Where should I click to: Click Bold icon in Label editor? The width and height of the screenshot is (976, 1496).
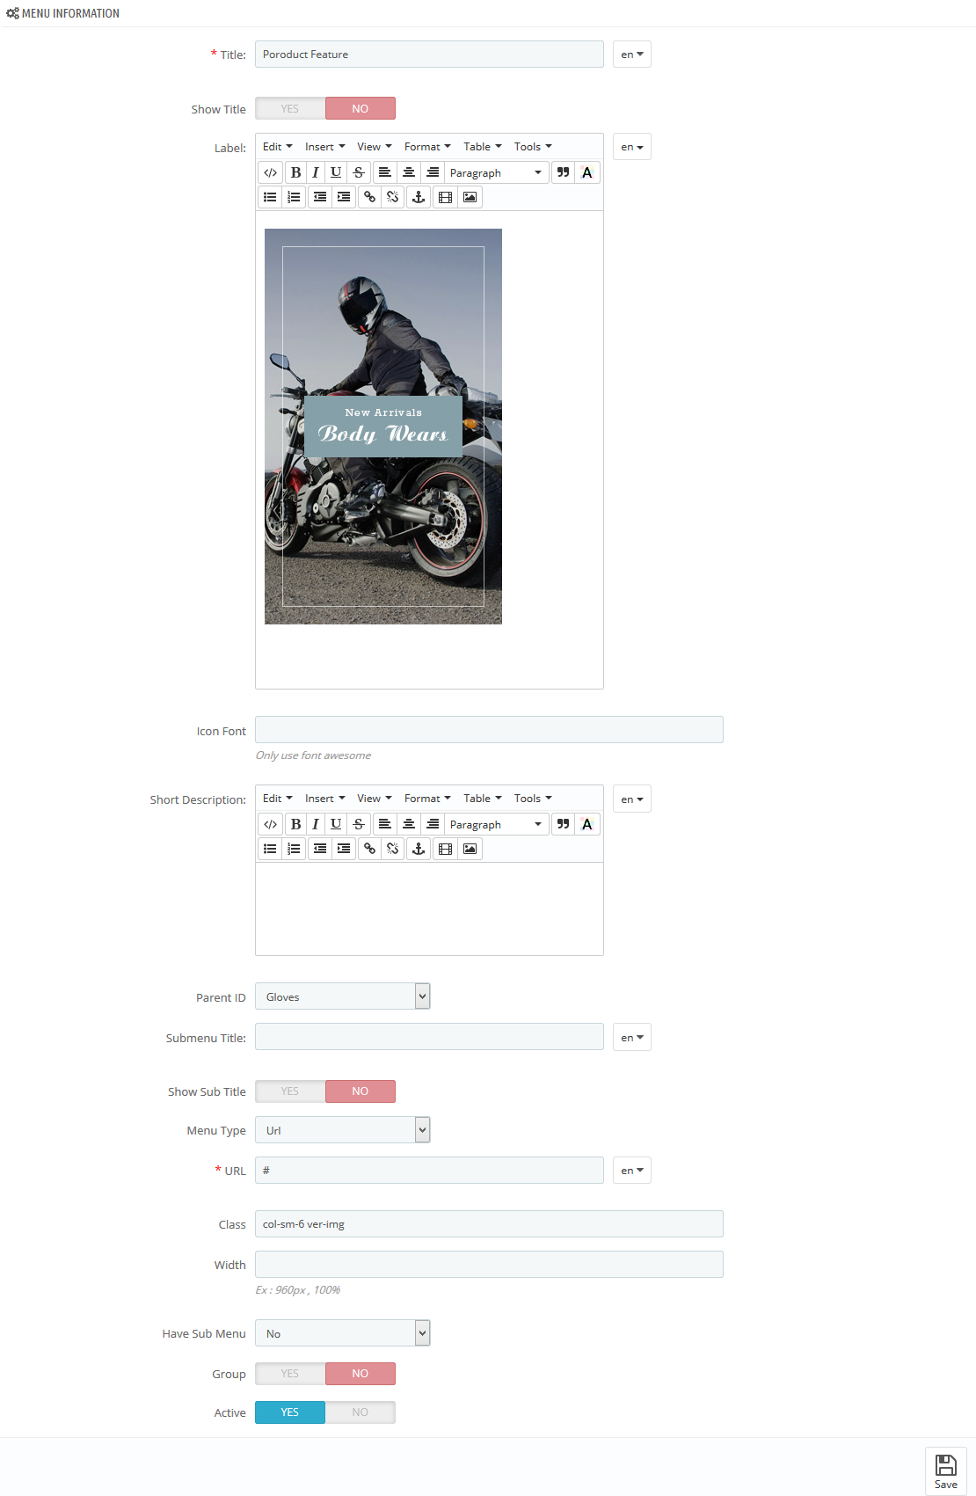click(295, 172)
